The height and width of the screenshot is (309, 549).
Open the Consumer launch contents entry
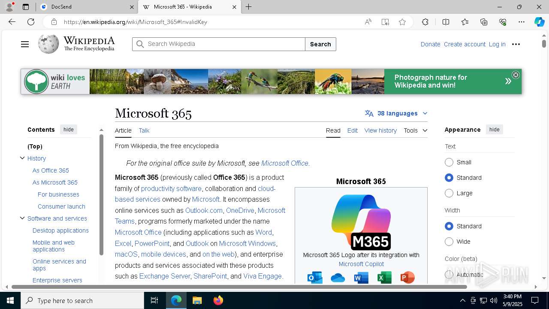pos(61,206)
